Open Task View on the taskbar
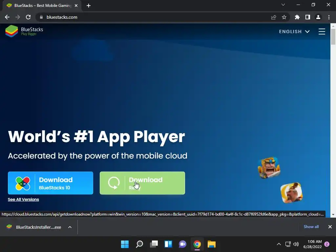The width and height of the screenshot is (336, 252). click(154, 244)
